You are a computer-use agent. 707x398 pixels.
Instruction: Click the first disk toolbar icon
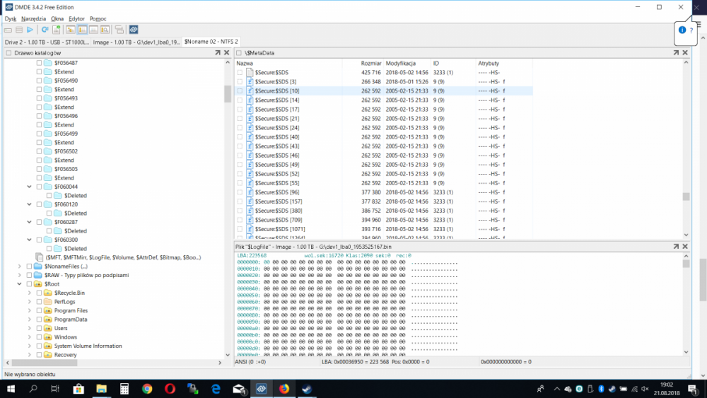[8, 30]
